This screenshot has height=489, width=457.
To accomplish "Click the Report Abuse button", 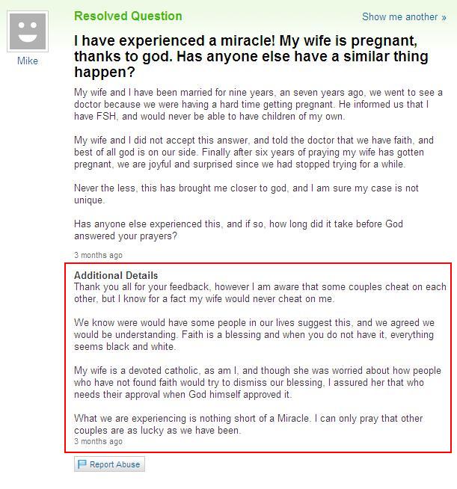I will 109,464.
